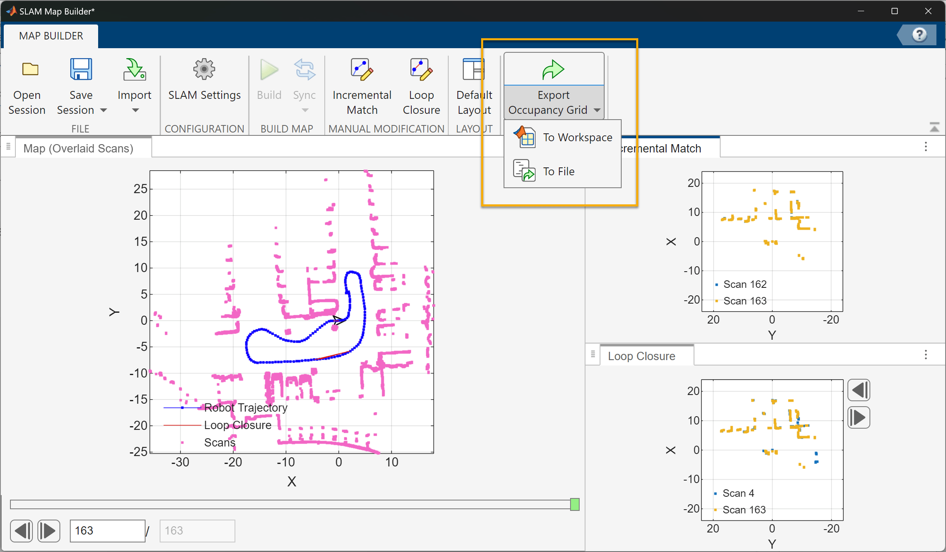Collapse the toolstrip ribbon
946x552 pixels.
[934, 128]
